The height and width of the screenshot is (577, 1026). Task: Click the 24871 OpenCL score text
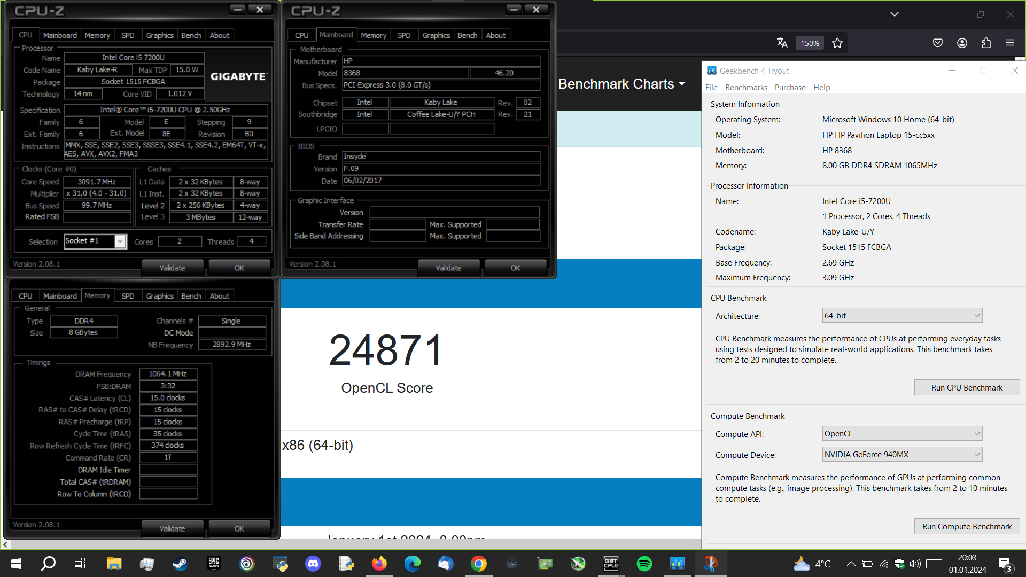386,350
